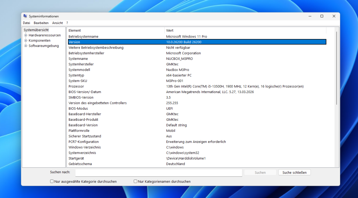358x198 pixels.
Task: Click the 13th Gen Intel Core processor value
Action: point(235,86)
